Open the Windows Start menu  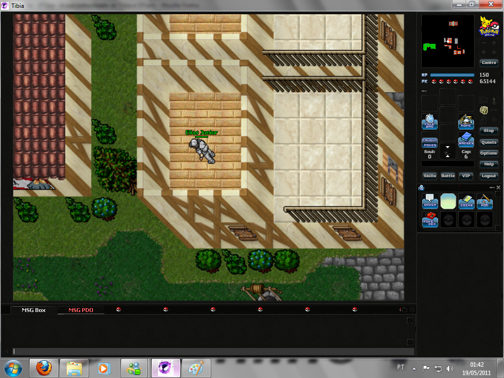click(13, 368)
